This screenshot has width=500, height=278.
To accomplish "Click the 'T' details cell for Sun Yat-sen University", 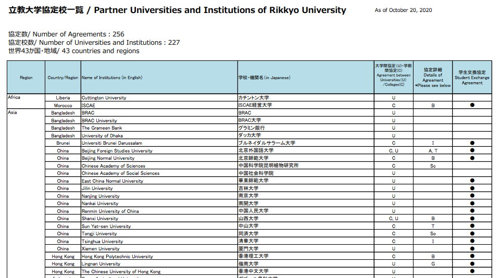I will [x=433, y=226].
